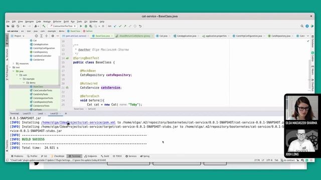This screenshot has width=321, height=180.
Task: Click the Open folder icon in toolbar
Action: pyautogui.click(x=8, y=26)
